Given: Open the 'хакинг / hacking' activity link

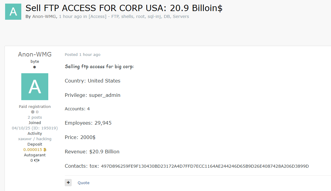Looking at the screenshot, I should click(x=35, y=139).
